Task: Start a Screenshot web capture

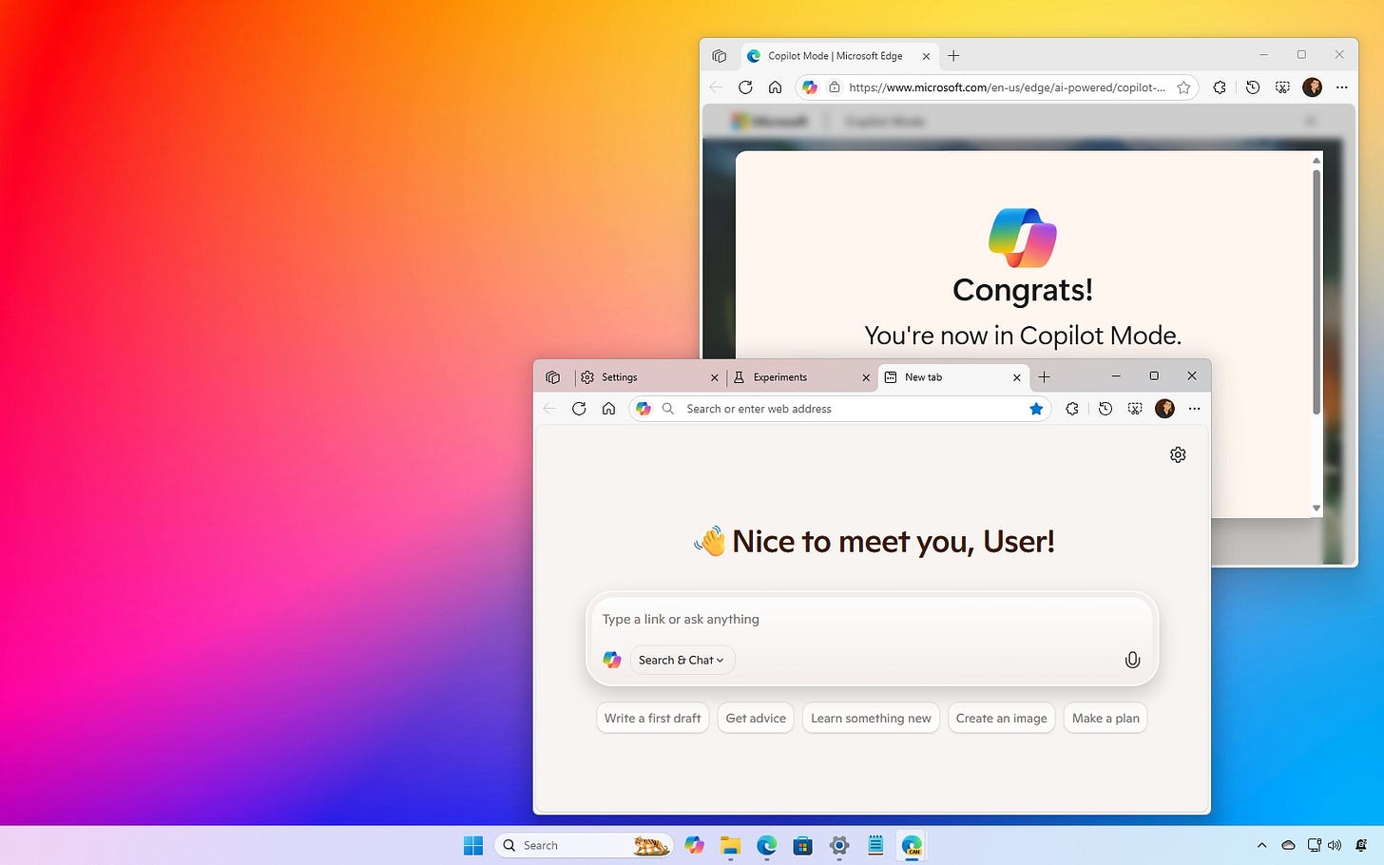Action: pos(1135,409)
